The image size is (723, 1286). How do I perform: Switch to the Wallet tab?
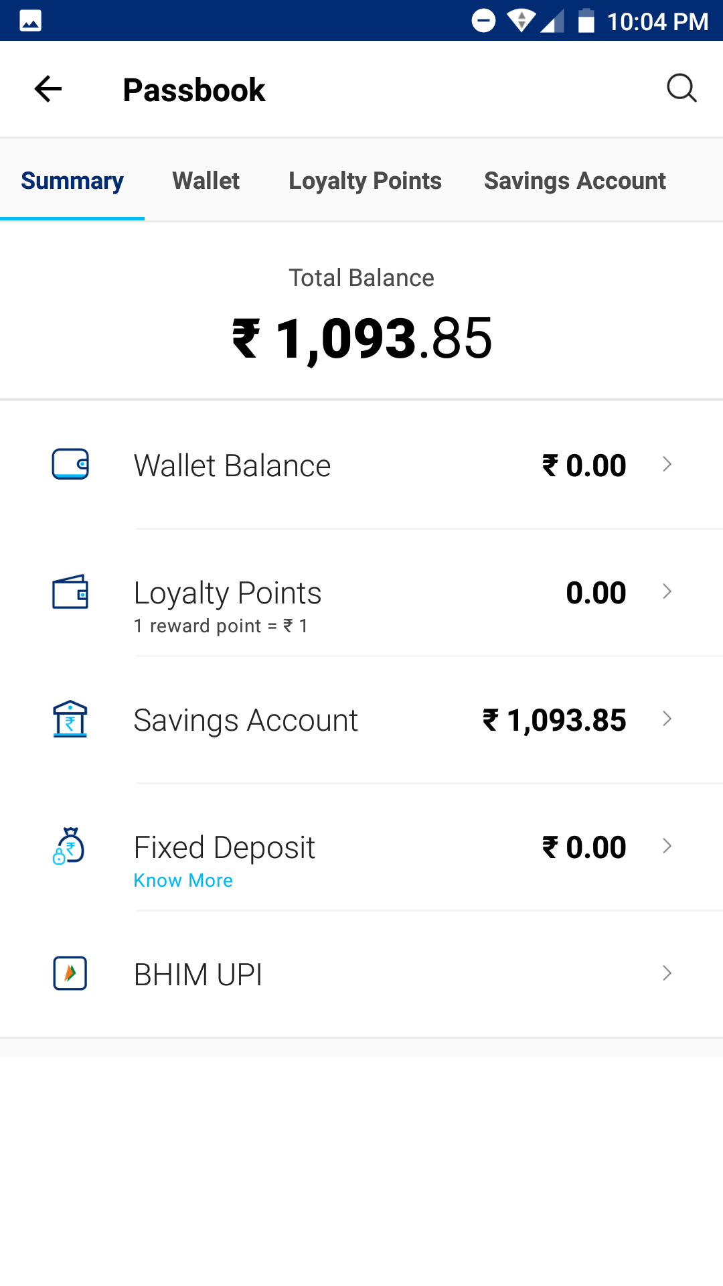206,181
